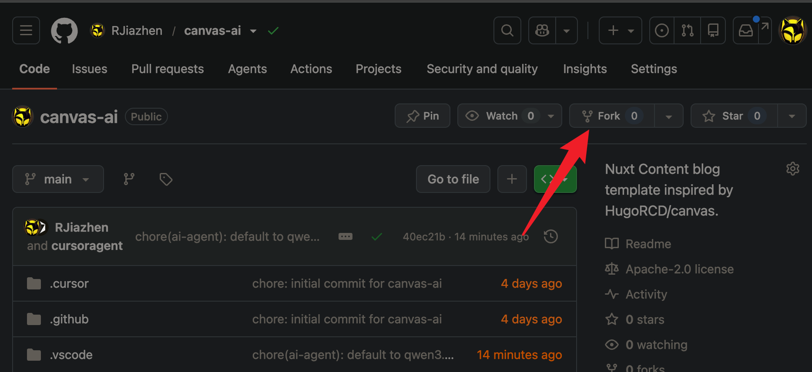
Task: Open the tags icon next to branches
Action: tap(166, 179)
